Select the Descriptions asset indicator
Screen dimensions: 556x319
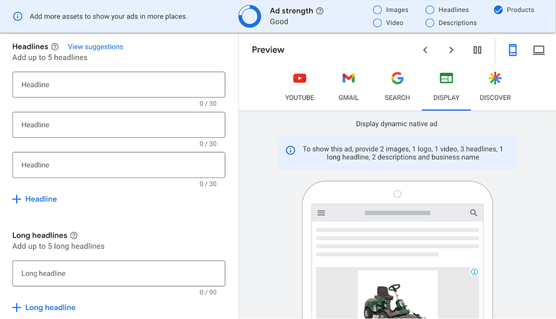tap(430, 23)
